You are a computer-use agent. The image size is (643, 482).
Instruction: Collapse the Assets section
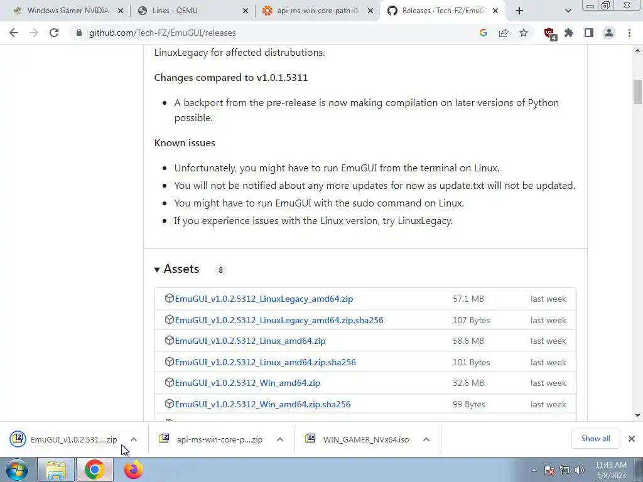(x=176, y=269)
